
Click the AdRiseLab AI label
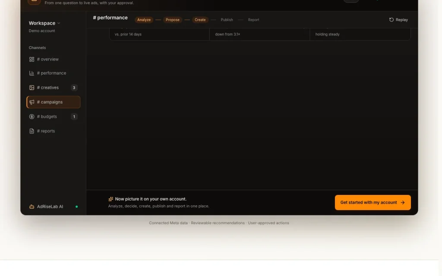[50, 207]
